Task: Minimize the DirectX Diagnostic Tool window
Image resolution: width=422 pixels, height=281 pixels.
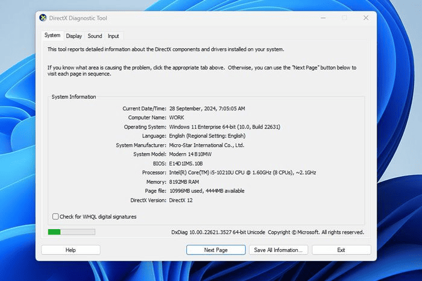Action: [323, 18]
